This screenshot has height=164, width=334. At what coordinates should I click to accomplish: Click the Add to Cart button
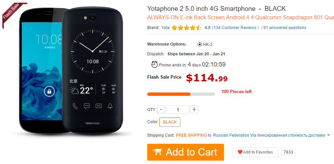(x=185, y=152)
